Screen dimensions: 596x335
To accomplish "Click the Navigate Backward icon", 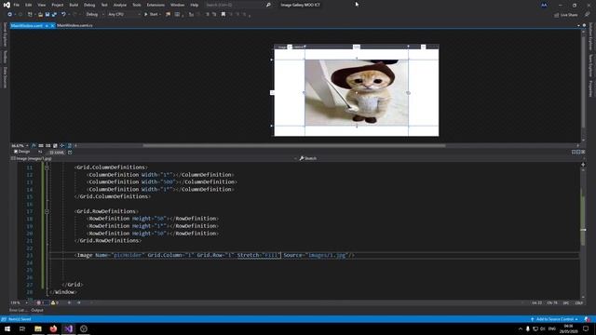I will tap(9, 15).
